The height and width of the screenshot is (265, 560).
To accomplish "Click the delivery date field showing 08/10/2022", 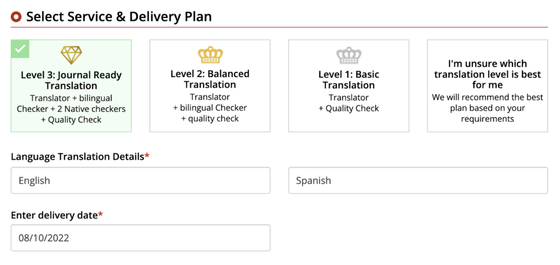I will pos(141,238).
